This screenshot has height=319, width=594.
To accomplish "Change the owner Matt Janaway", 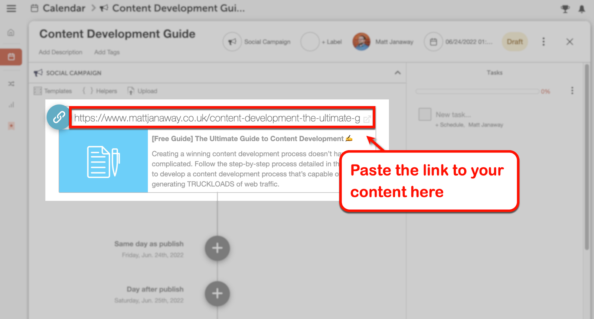I will (x=394, y=42).
